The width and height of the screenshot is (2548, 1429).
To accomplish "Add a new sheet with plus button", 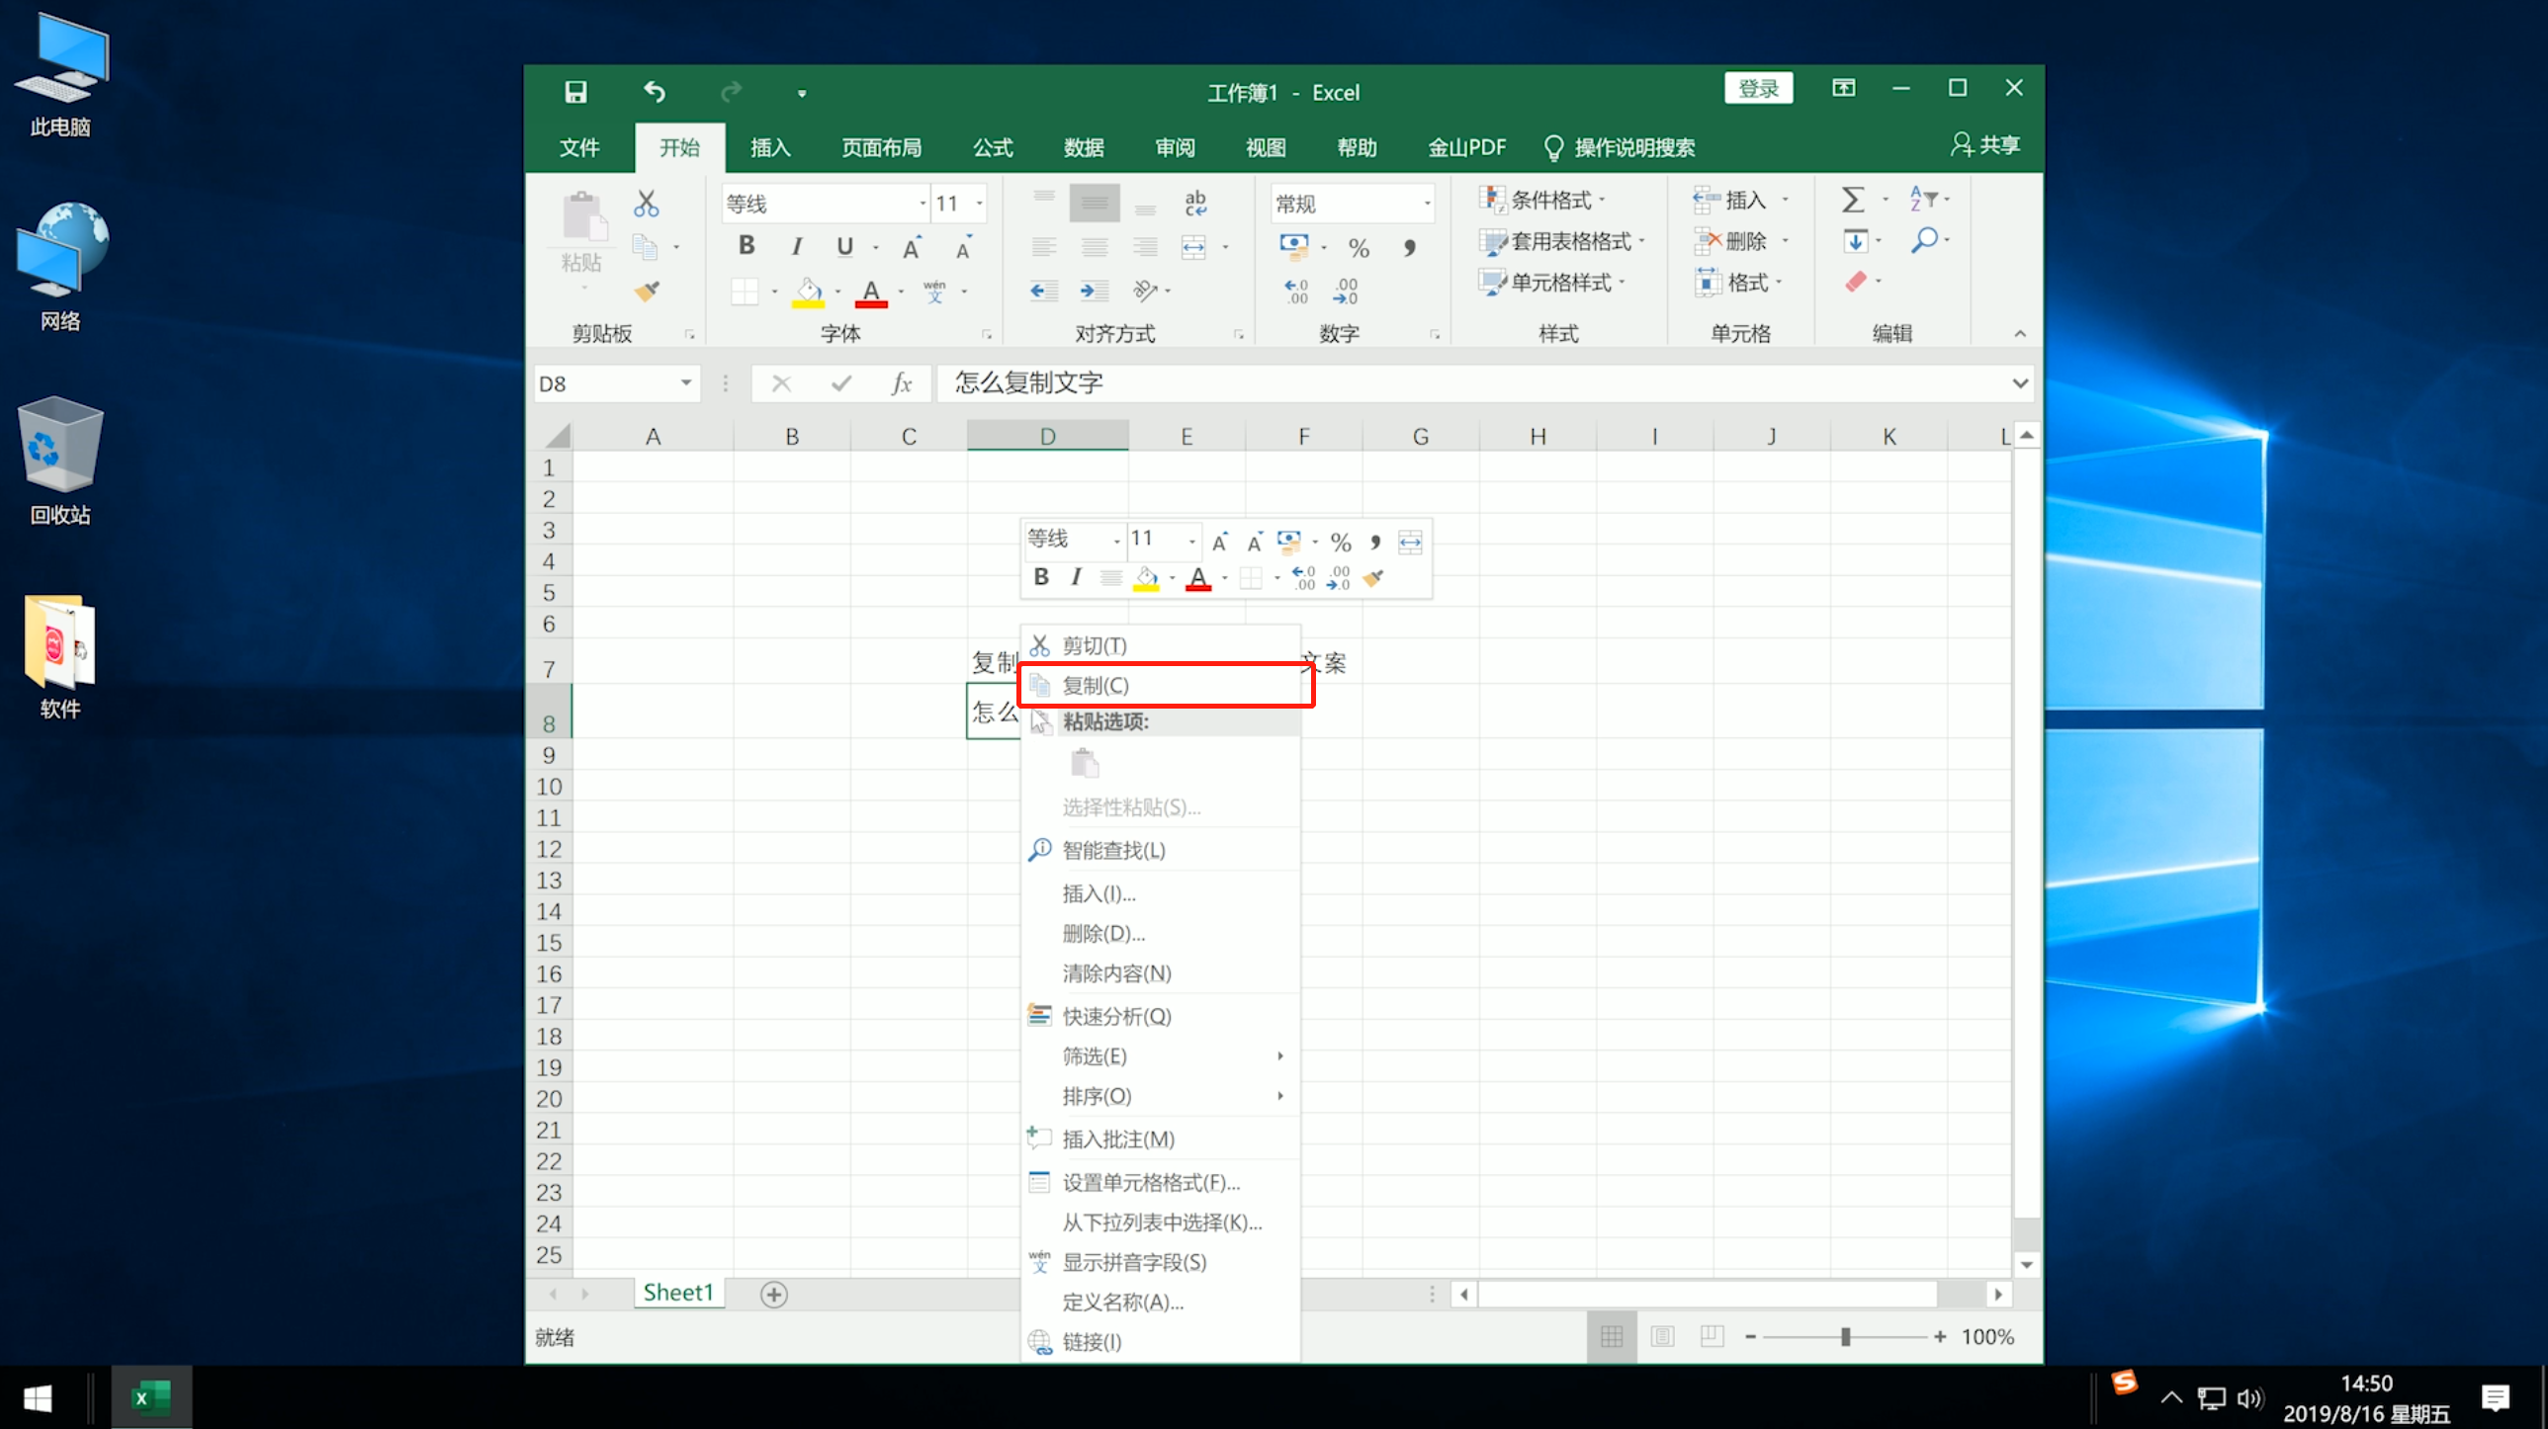I will point(774,1295).
